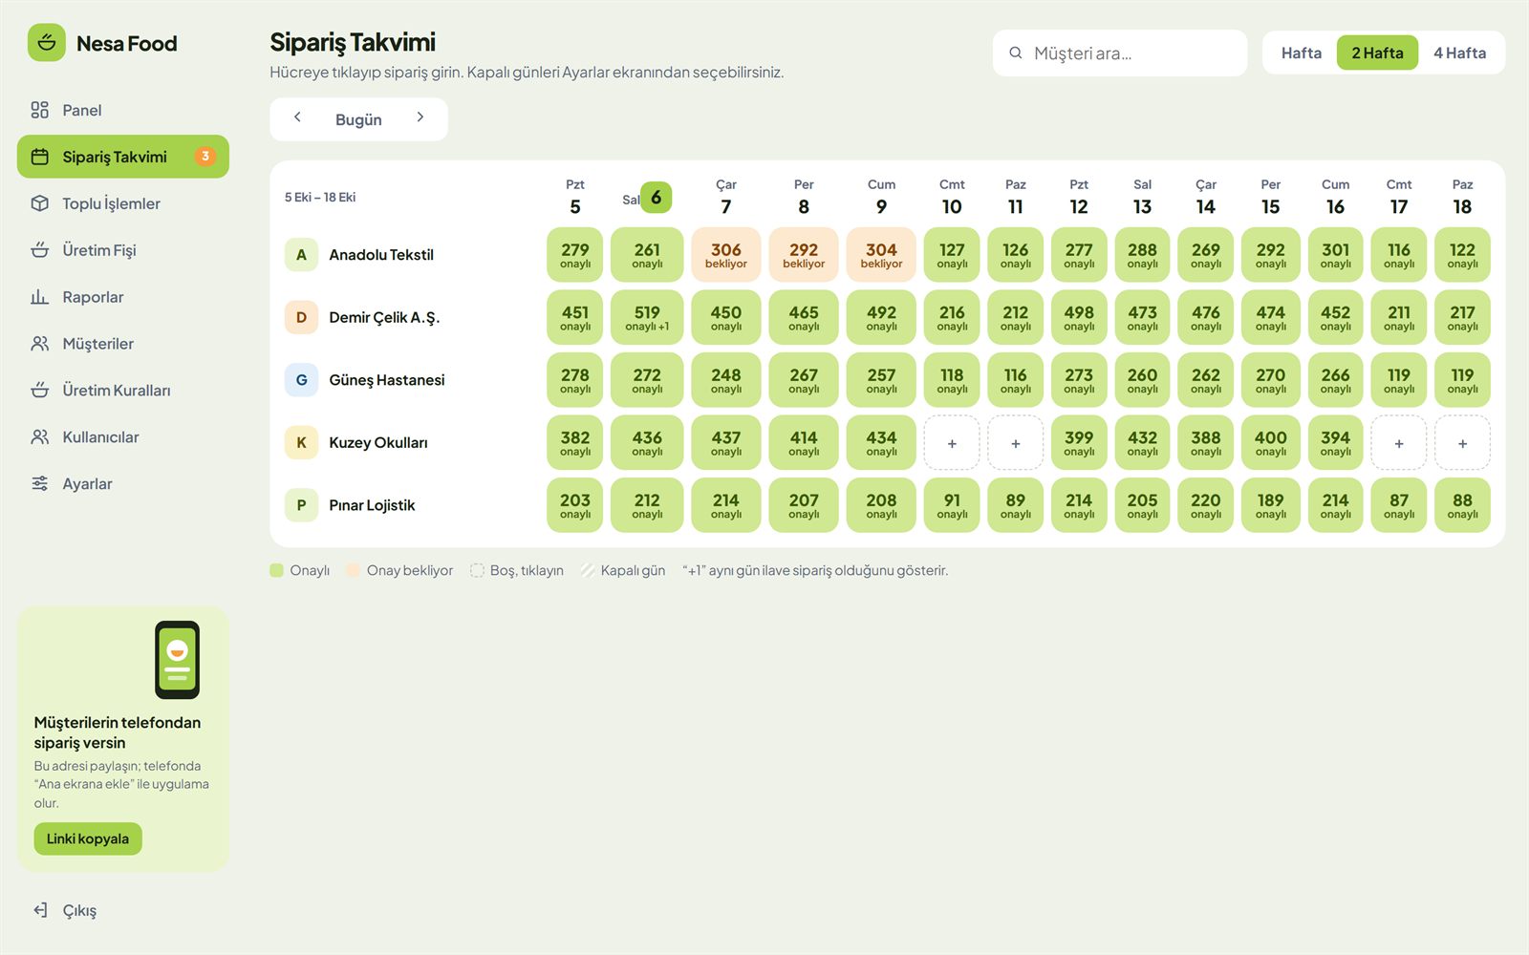Click the Güneş Hastanesi G avatar
This screenshot has height=955, width=1529.
coord(301,380)
